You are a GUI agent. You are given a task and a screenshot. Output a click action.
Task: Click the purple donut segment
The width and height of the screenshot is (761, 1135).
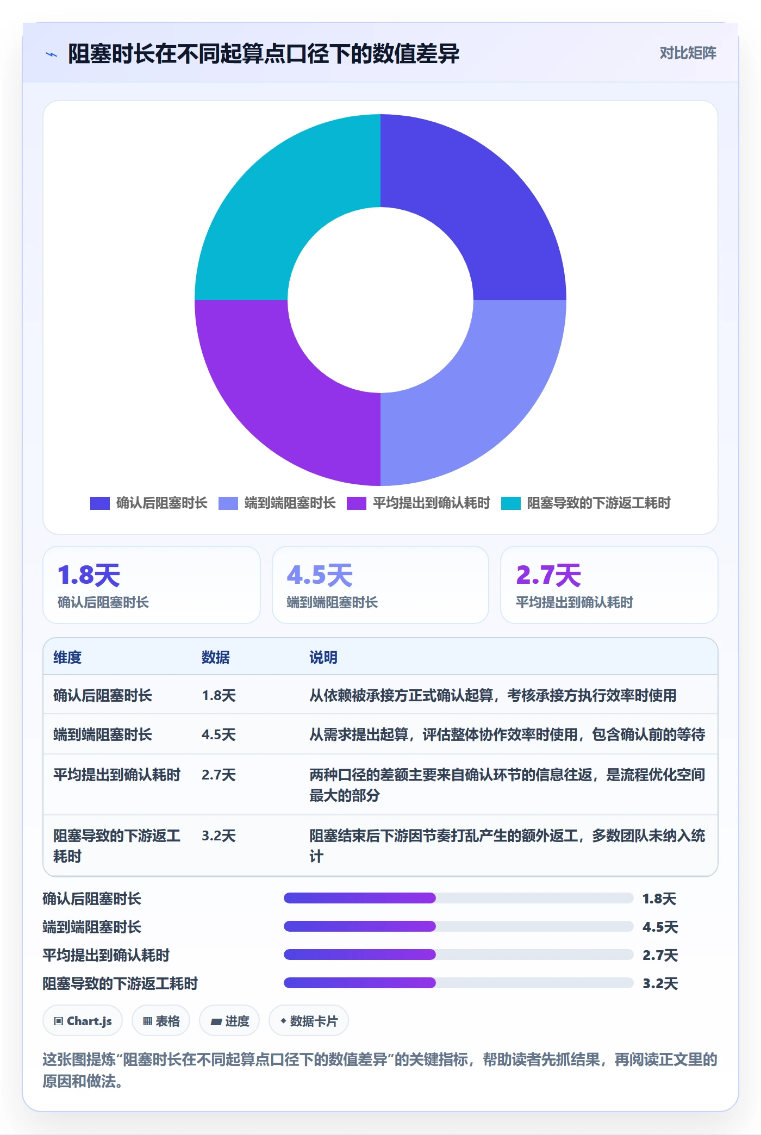(283, 398)
